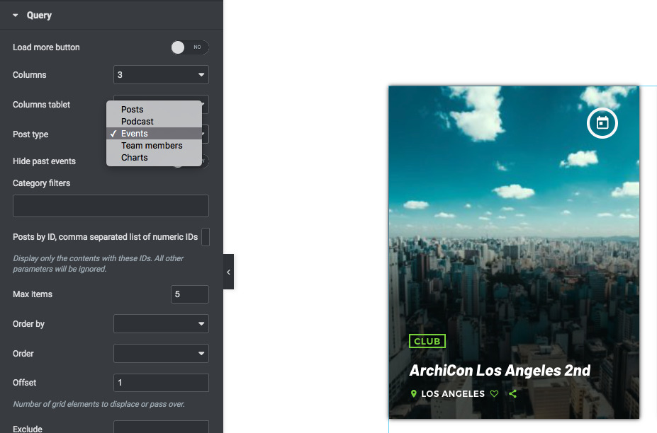Click the Category filters input field

(x=111, y=206)
